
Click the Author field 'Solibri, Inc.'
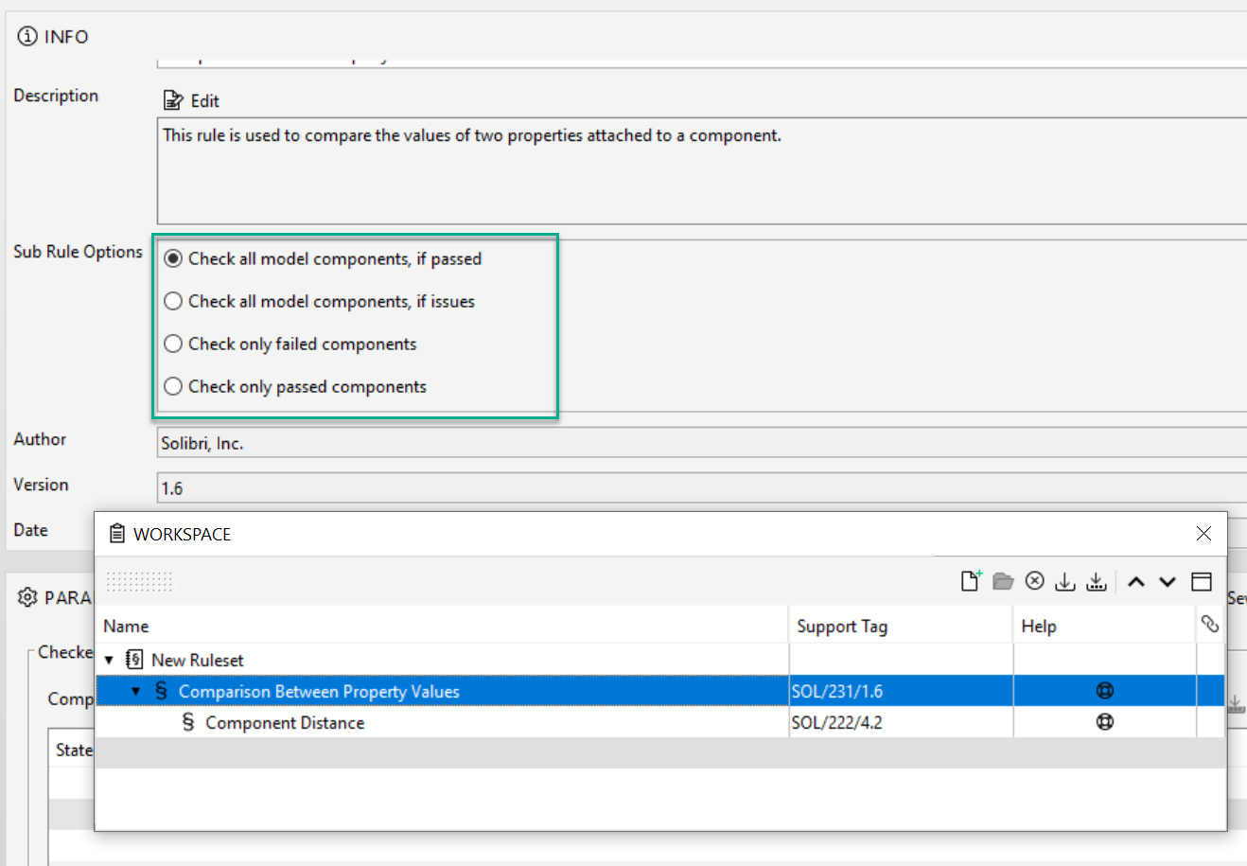(x=701, y=442)
